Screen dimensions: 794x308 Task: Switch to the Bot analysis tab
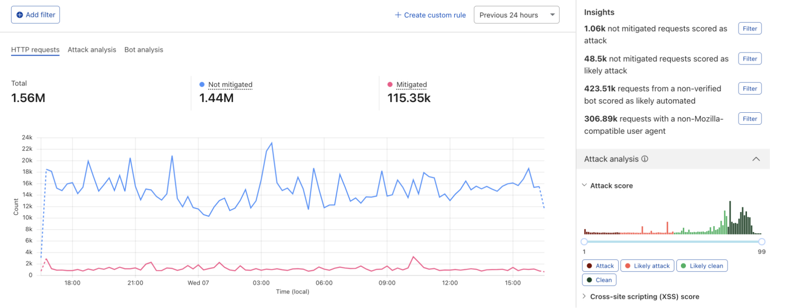[x=144, y=50]
